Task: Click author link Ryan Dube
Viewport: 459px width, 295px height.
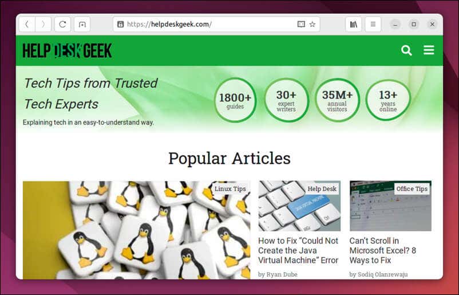Action: pos(282,274)
